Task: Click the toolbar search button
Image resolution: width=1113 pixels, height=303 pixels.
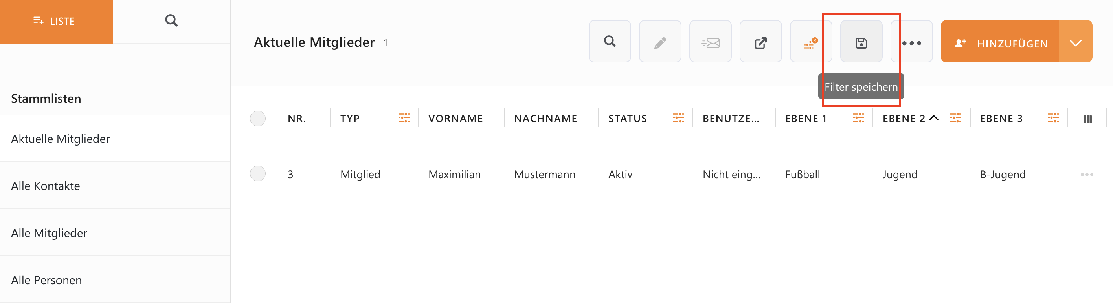Action: (x=610, y=42)
